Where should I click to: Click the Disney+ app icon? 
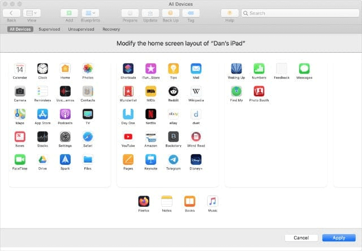196,159
